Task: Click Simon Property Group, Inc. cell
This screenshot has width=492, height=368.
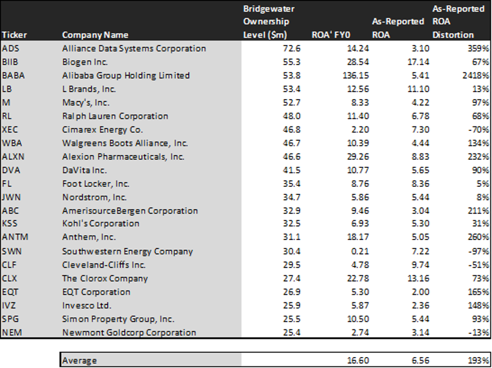Action: pyautogui.click(x=118, y=319)
